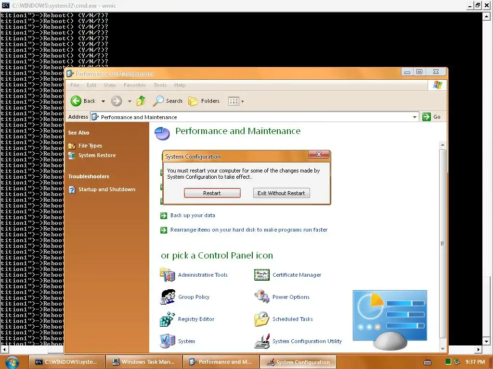Viewport: 493px width, 369px height.
Task: Click the Certificate Manager icon
Action: (262, 275)
